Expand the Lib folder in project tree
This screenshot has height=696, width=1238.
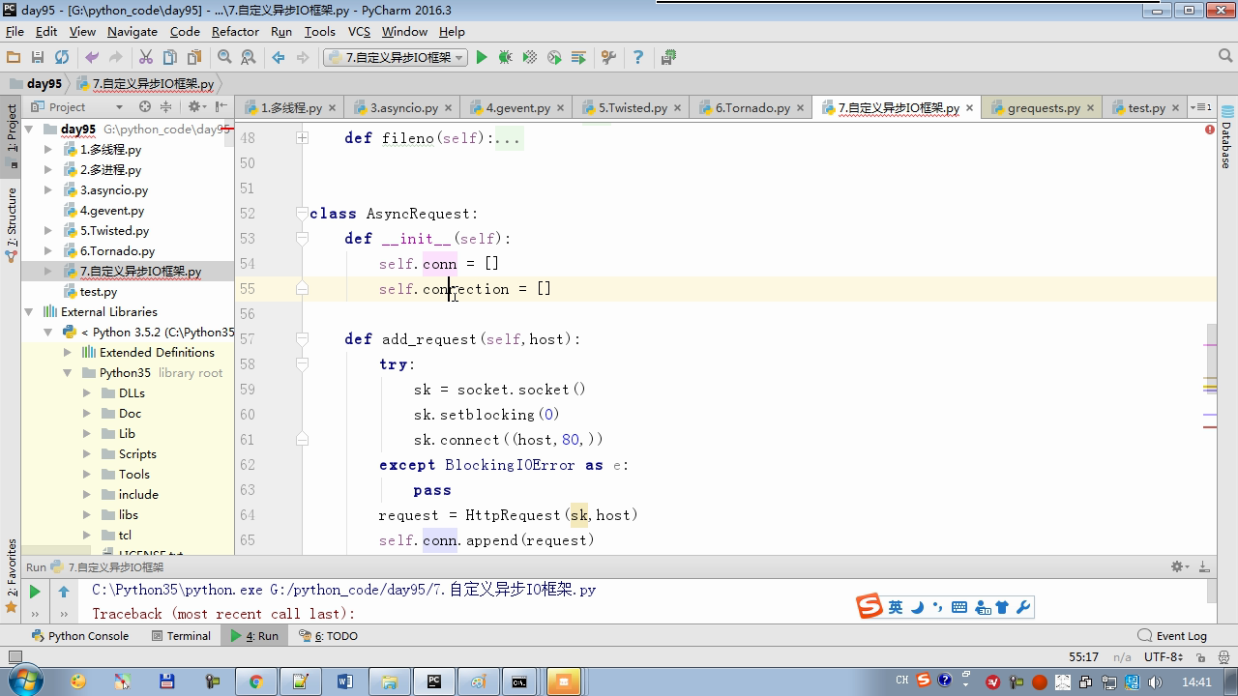(87, 434)
